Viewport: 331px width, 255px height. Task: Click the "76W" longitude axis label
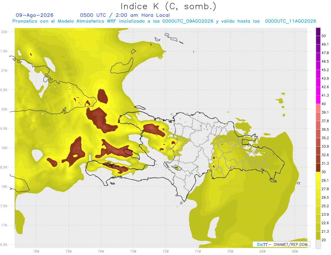click(36, 251)
